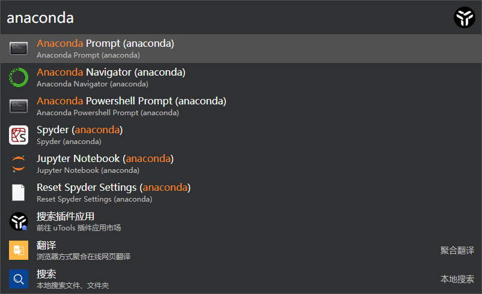Click the search field containing anaconda
Viewport: 482px width, 294px height.
point(226,17)
